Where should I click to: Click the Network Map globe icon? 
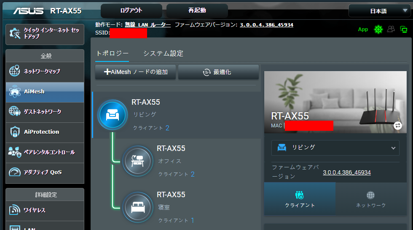click(x=14, y=71)
